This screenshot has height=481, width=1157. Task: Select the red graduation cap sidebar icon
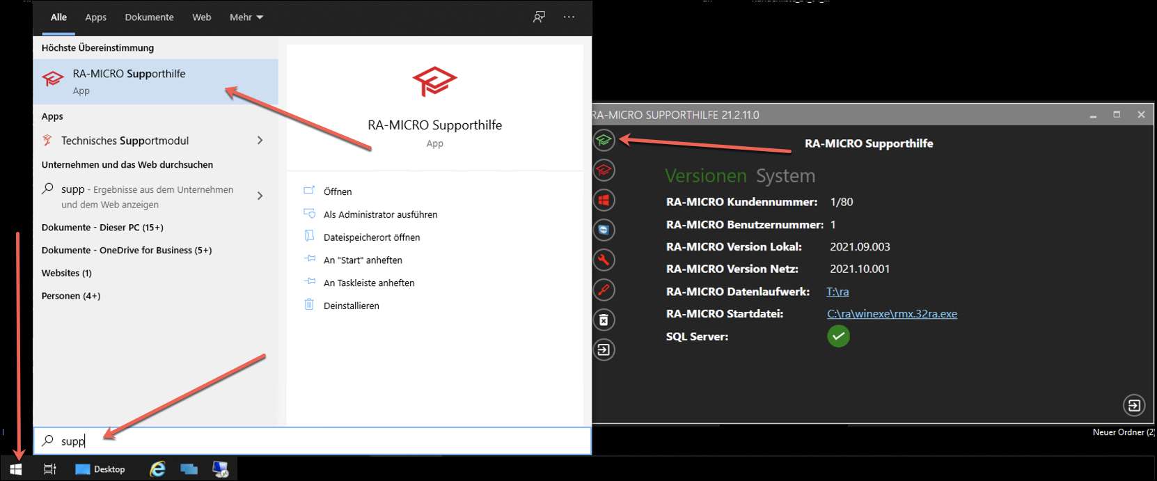(604, 171)
